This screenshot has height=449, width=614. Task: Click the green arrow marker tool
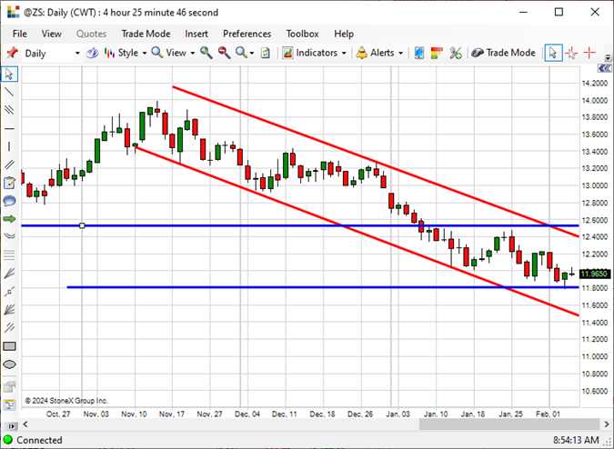point(9,219)
